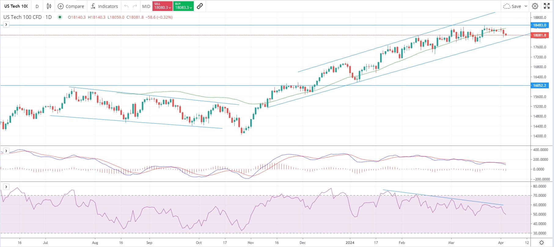Screen dimensions: 554x247
Task: Click the 30.0000 RSI axis value
Action: [540, 233]
